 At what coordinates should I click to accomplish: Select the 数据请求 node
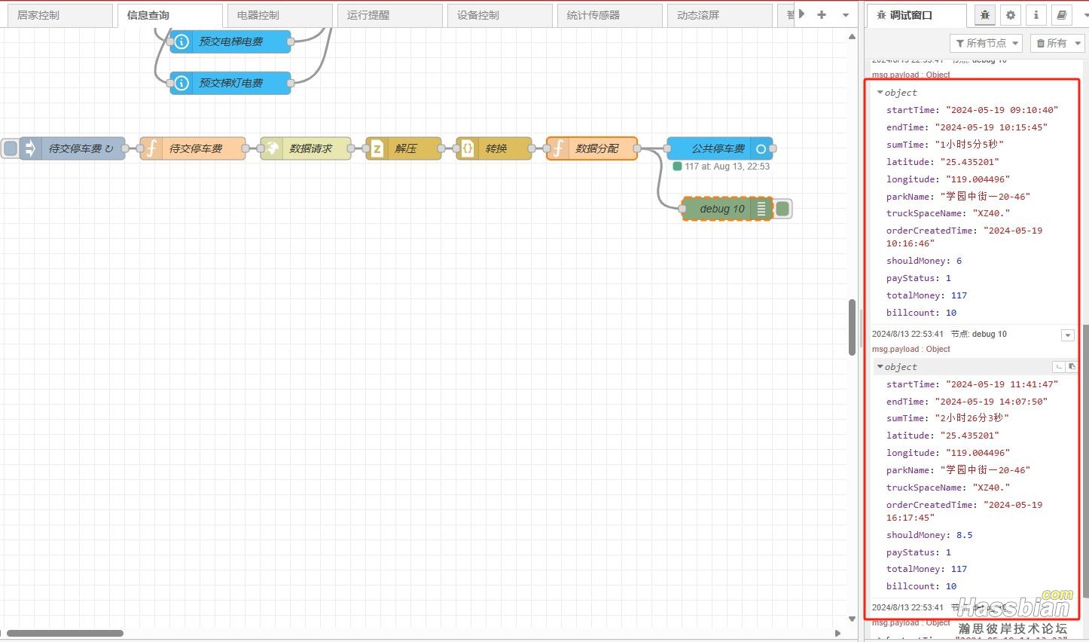[306, 148]
